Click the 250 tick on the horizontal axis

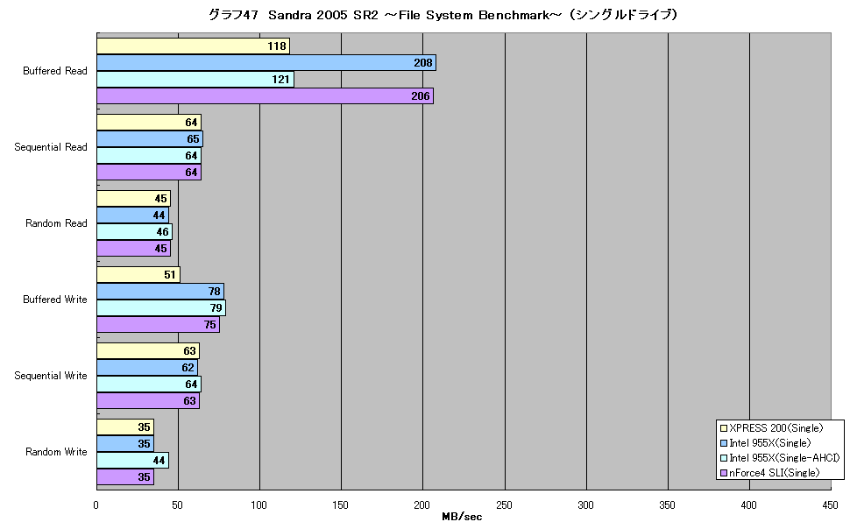[x=504, y=505]
